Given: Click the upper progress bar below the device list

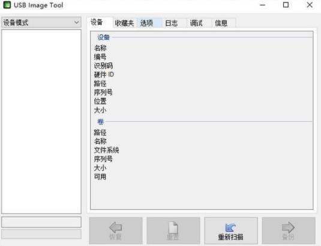Looking at the screenshot, I should coord(41,222).
